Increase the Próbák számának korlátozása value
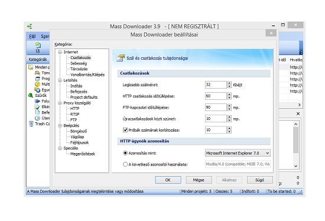325x221 pixels. point(229,128)
